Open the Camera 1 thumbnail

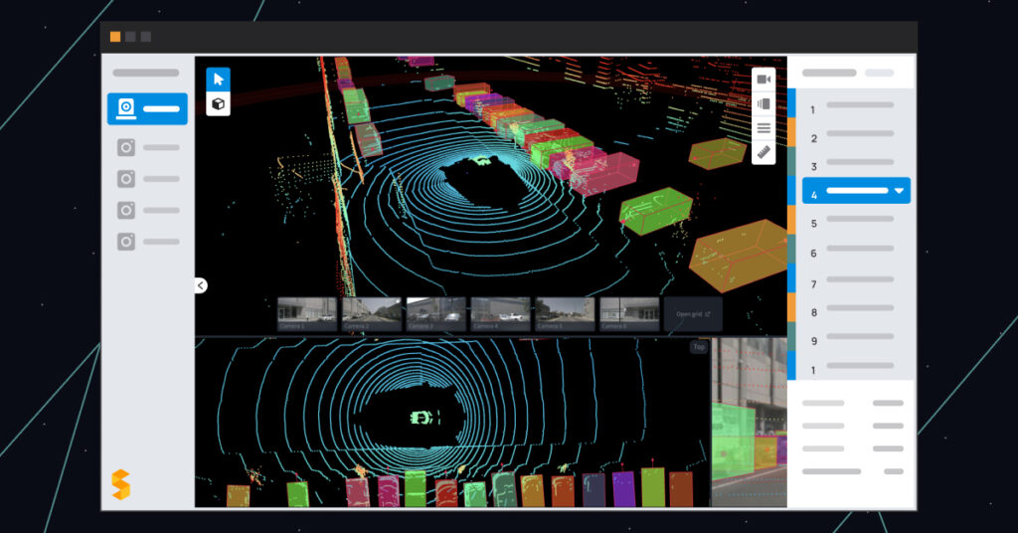(306, 315)
